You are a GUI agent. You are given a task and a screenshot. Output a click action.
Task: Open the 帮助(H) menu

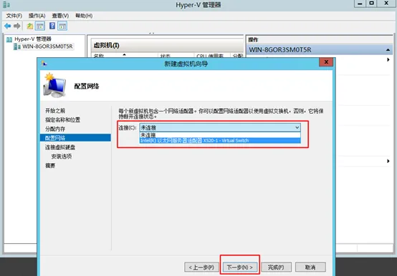click(84, 16)
